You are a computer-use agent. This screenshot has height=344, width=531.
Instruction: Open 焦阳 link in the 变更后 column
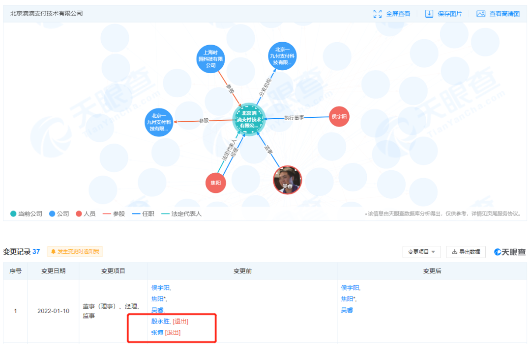[347, 299]
